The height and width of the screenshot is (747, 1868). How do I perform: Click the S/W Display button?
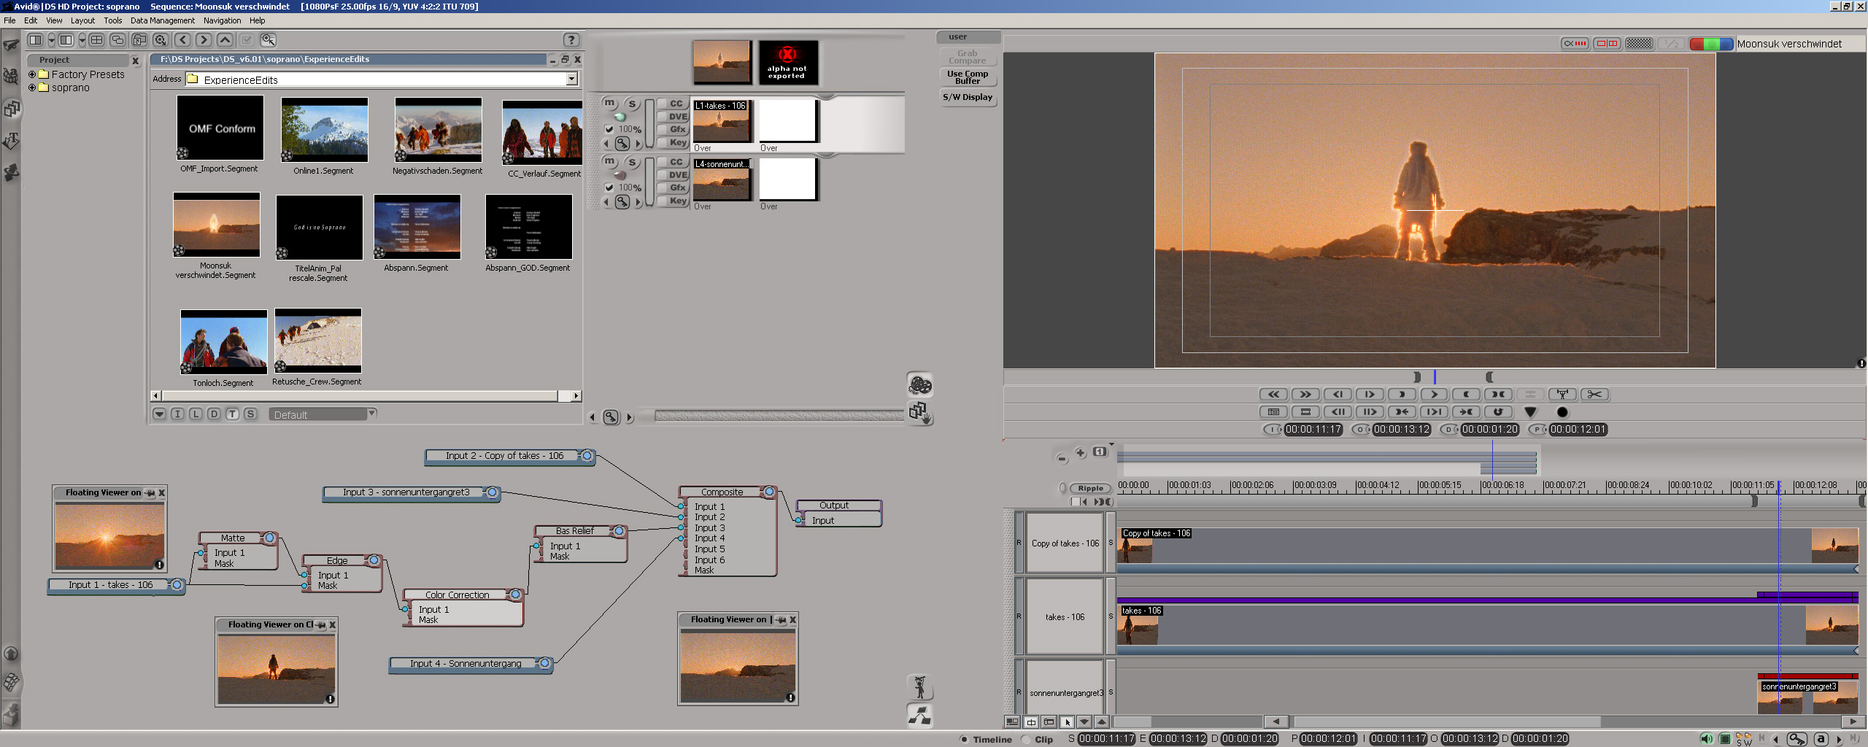[967, 97]
